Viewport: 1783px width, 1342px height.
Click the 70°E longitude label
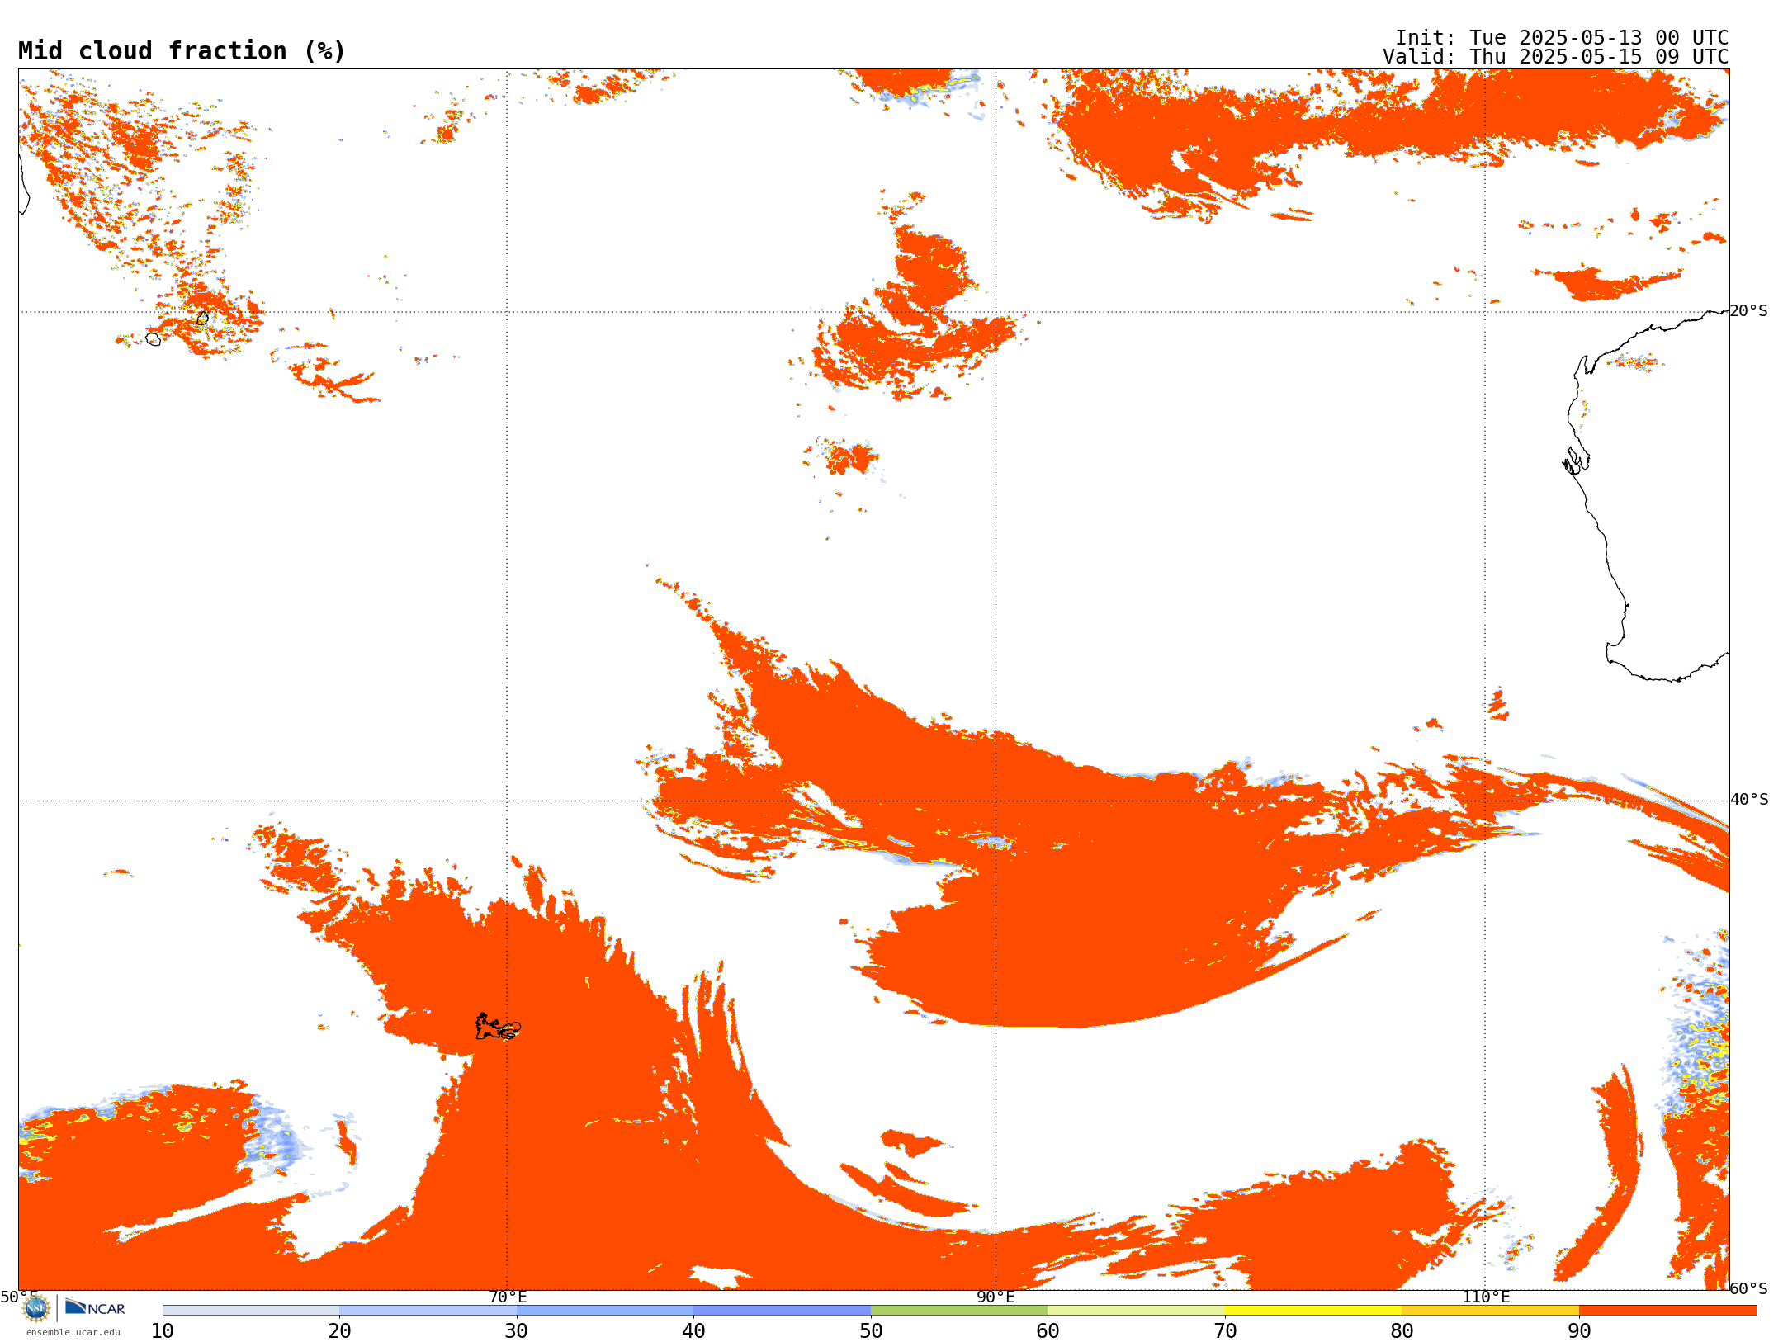pos(508,1297)
